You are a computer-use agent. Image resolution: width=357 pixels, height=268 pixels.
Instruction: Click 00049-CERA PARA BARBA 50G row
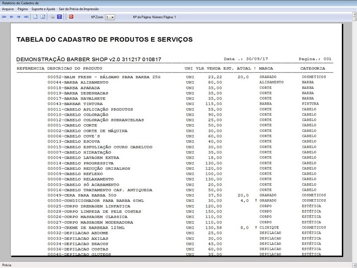(187, 195)
